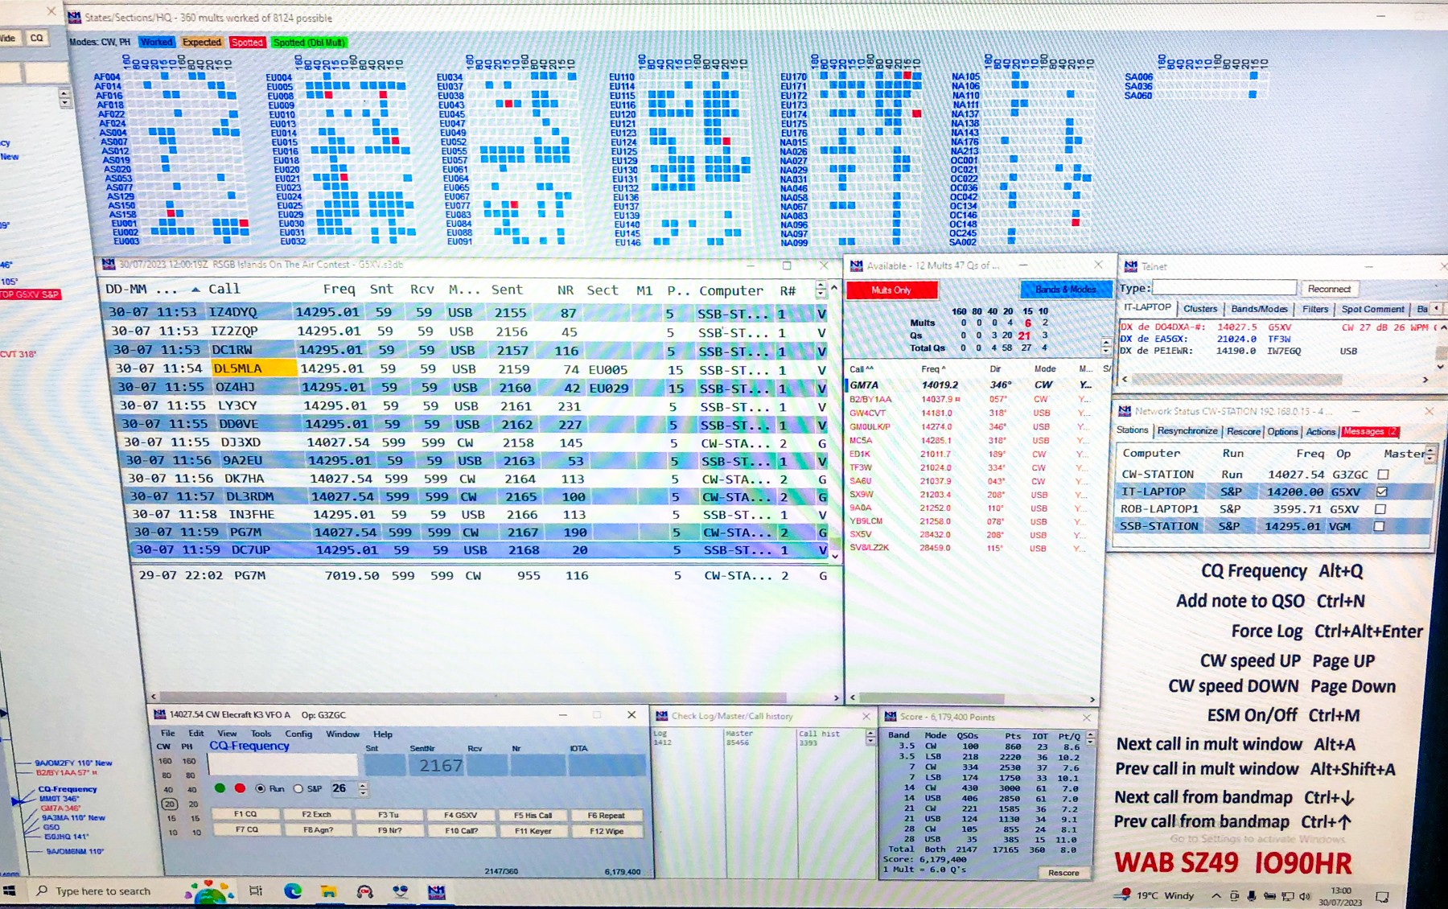The width and height of the screenshot is (1448, 909).
Task: Click the N1MM Logger taskbar icon
Action: point(436,891)
